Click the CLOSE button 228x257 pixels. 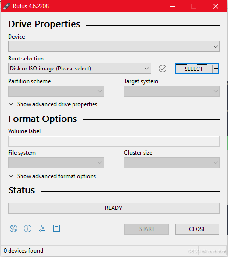tap(197, 229)
